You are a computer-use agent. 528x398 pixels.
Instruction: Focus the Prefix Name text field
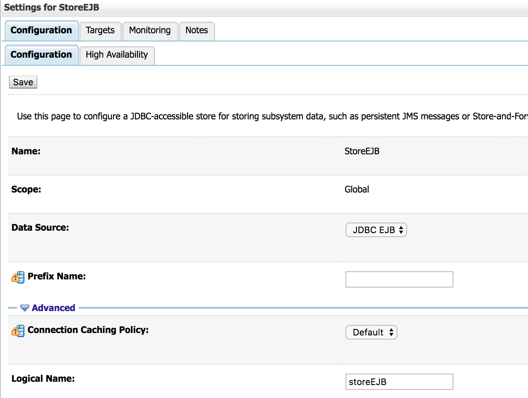(399, 279)
